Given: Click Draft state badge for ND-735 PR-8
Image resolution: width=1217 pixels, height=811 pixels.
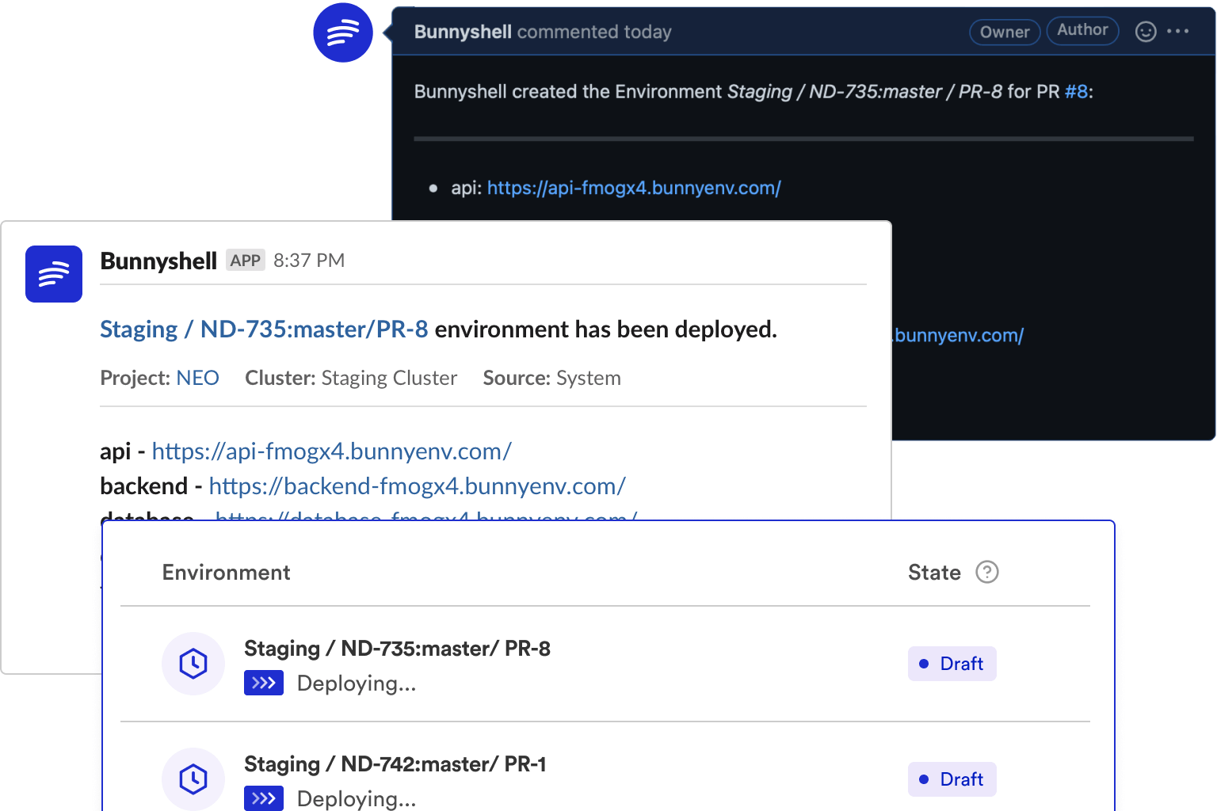Looking at the screenshot, I should (x=952, y=664).
